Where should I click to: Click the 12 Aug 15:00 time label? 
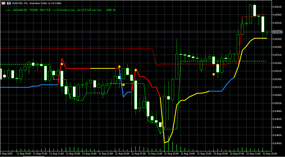171,154
